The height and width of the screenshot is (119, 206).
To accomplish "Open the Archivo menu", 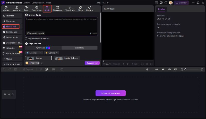I will coord(27,3).
